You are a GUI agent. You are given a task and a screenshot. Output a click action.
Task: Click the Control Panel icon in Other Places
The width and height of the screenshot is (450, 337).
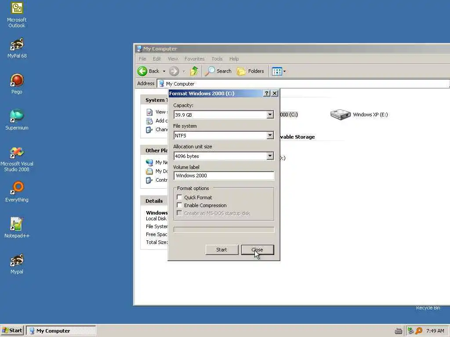point(149,180)
